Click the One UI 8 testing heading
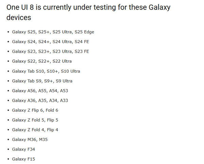Viewport: 204px width, 164px height. coord(88,12)
